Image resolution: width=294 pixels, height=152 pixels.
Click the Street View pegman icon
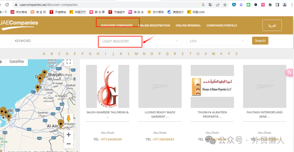tap(69, 118)
